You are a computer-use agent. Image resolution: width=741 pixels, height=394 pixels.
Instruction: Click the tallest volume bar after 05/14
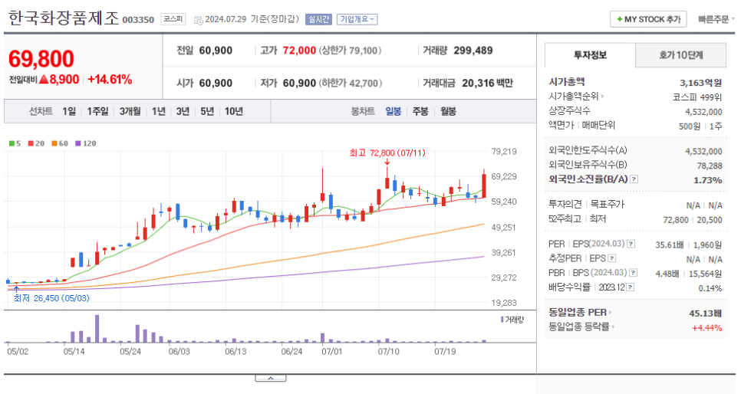[x=97, y=328]
